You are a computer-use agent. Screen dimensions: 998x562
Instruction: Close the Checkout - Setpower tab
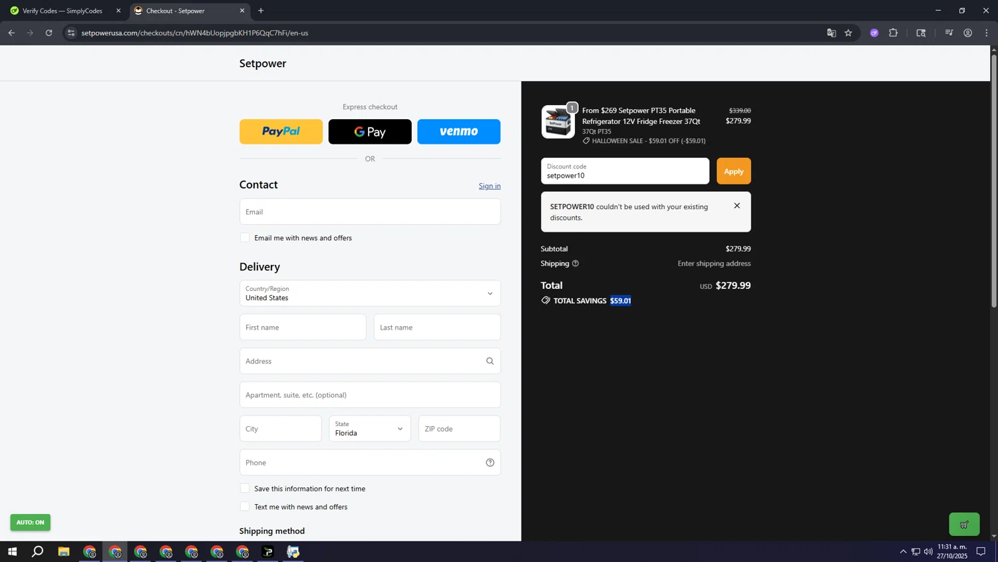(x=242, y=11)
